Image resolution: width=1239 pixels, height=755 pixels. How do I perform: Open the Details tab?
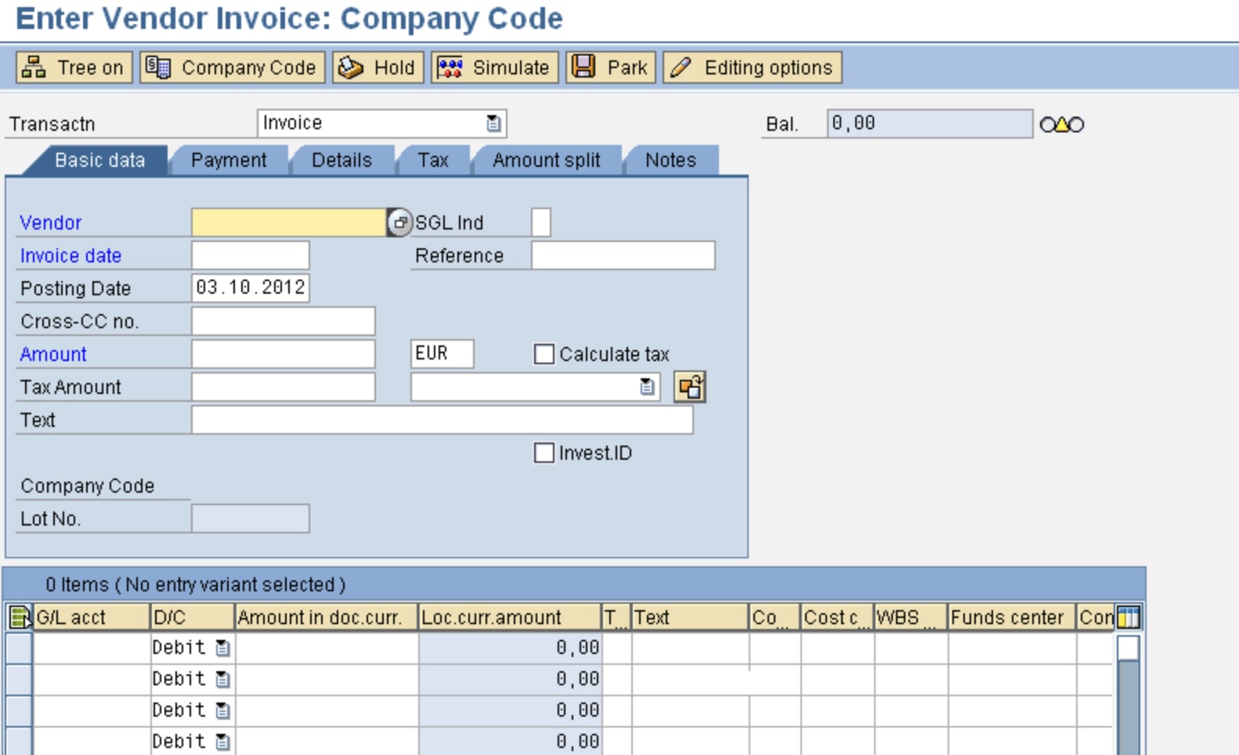pyautogui.click(x=341, y=160)
